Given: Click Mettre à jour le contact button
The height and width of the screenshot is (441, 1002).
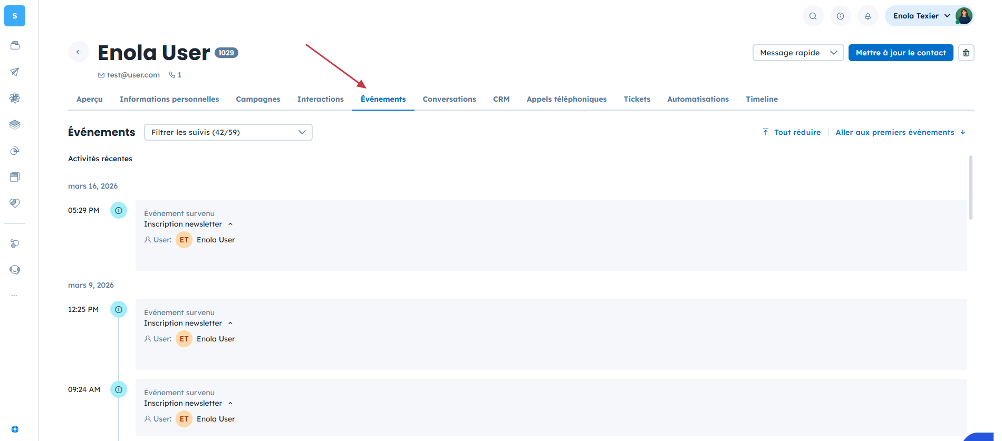Looking at the screenshot, I should [901, 53].
